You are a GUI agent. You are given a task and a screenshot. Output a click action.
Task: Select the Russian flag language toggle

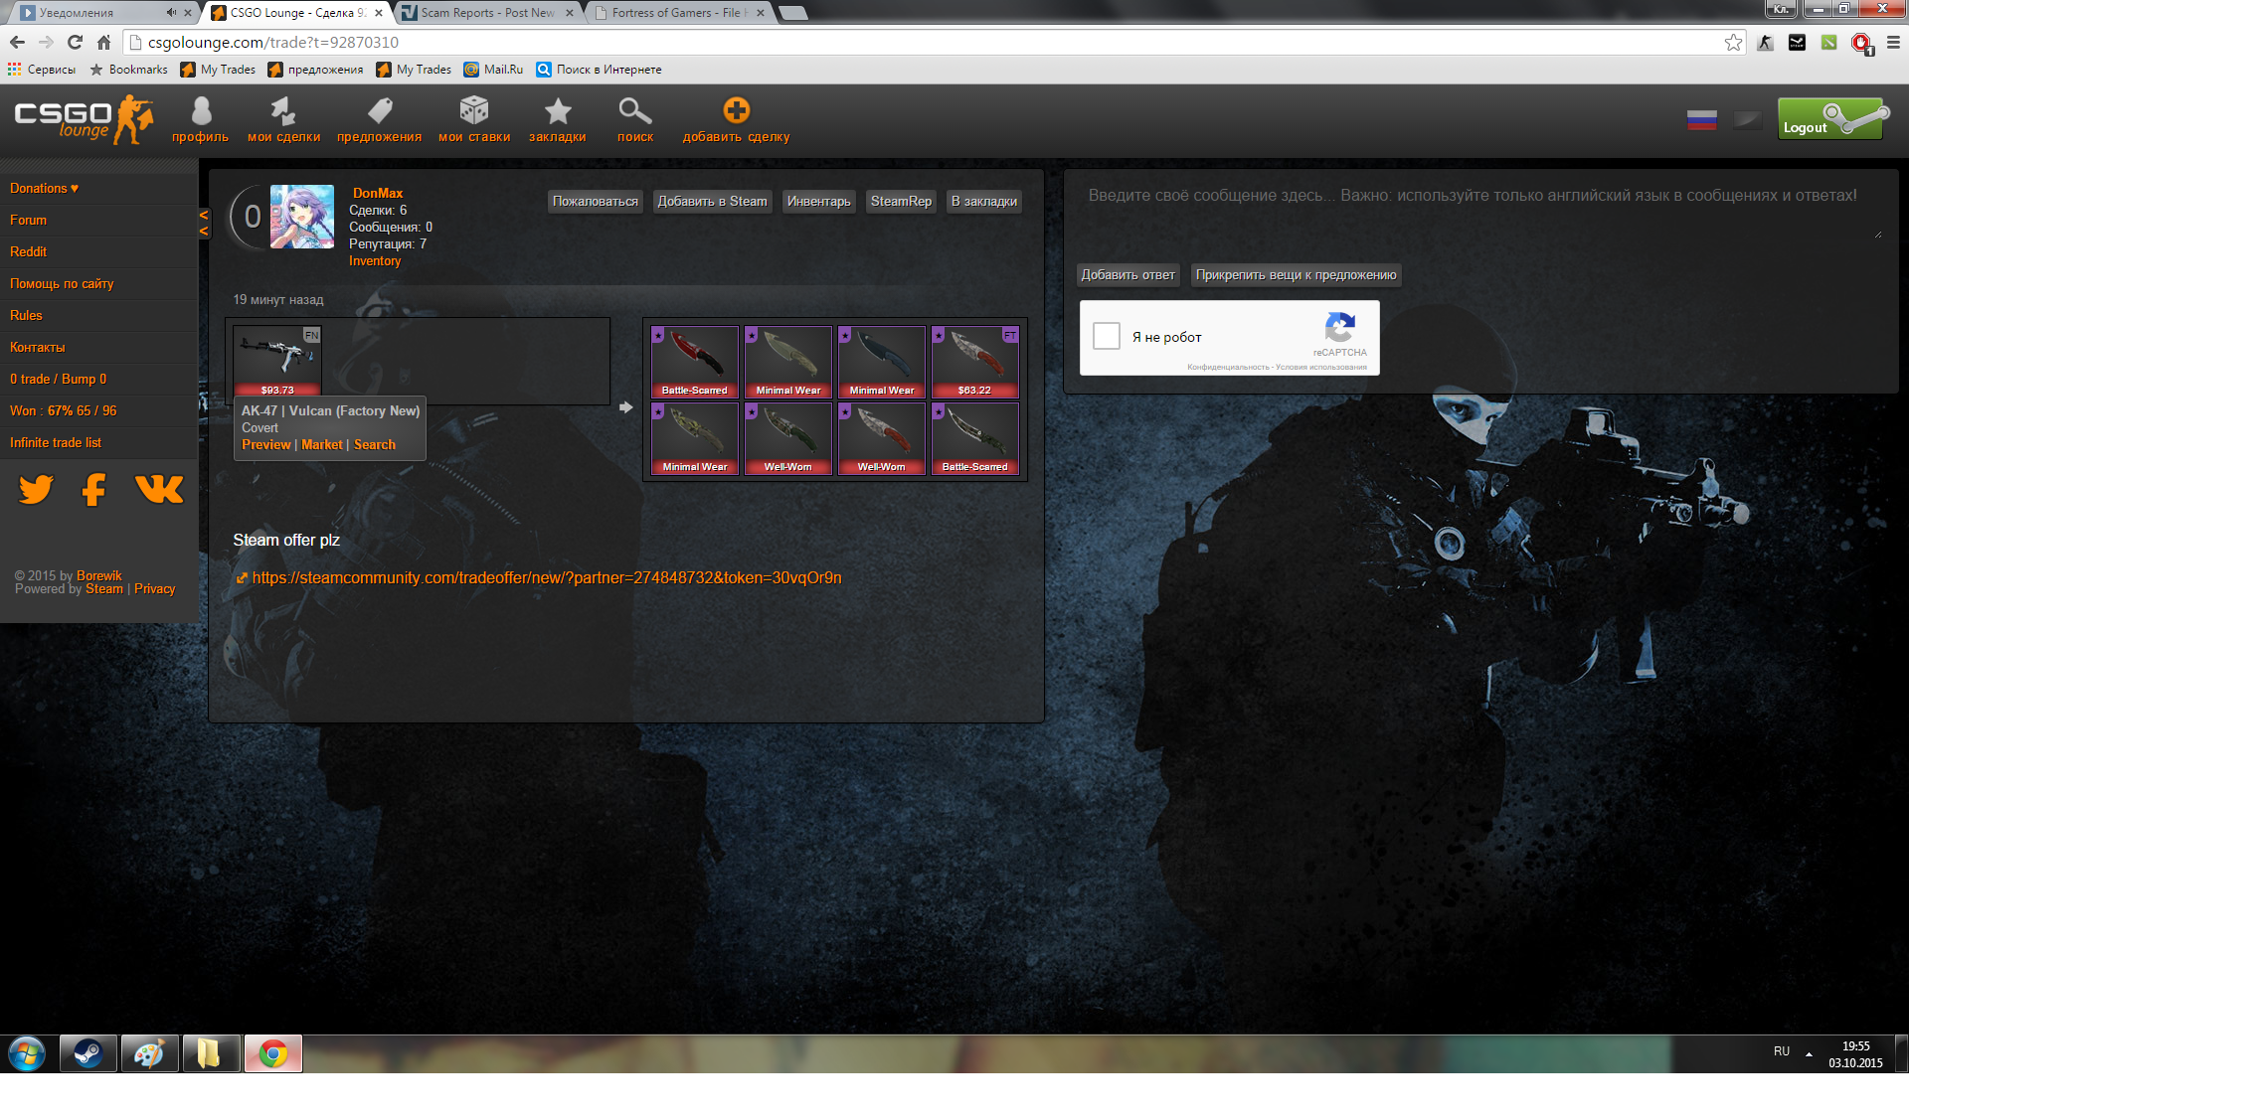(1701, 121)
